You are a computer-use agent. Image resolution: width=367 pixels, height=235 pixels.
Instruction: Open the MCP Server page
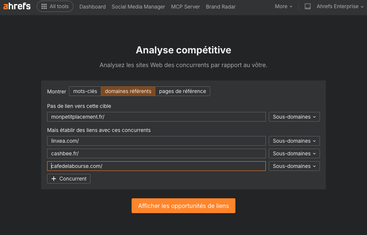(x=185, y=7)
